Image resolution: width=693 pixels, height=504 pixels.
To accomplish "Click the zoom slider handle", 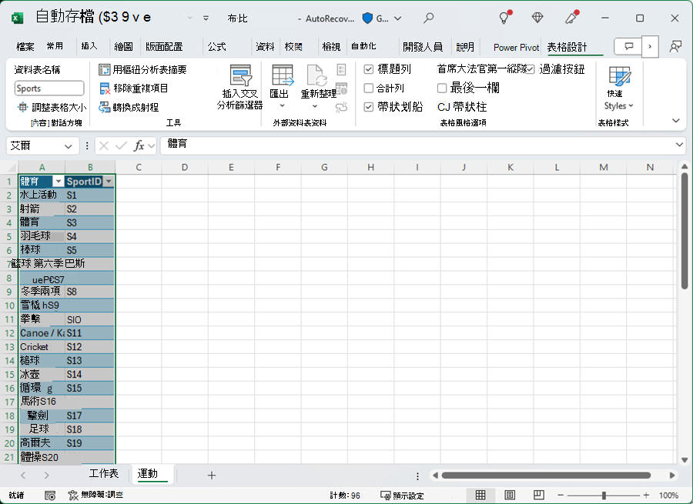I will tap(604, 496).
